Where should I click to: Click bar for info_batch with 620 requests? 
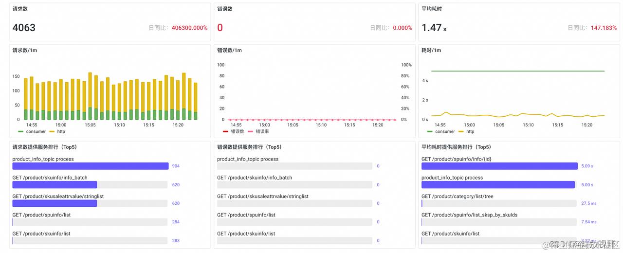[x=55, y=185]
